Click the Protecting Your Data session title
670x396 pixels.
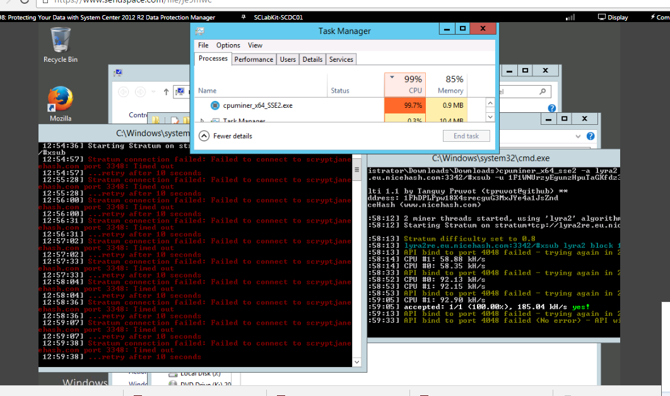pos(107,18)
